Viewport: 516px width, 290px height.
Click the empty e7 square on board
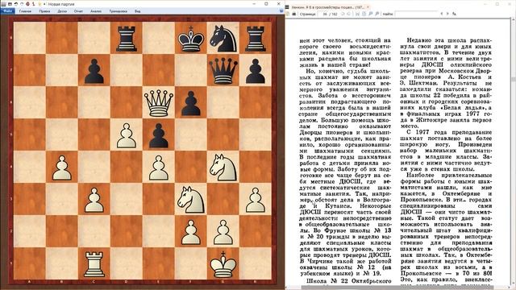click(159, 71)
